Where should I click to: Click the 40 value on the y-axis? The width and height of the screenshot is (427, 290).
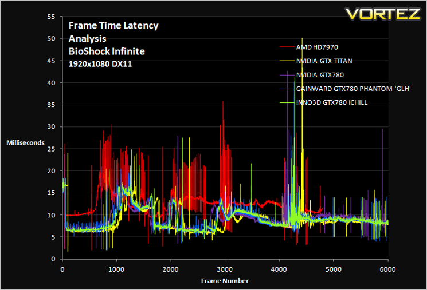[51, 83]
